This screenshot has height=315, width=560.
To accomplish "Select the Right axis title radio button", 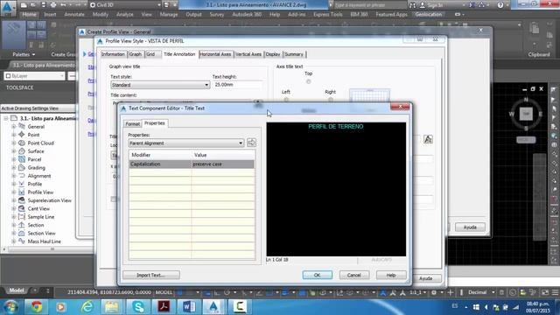I will pyautogui.click(x=331, y=100).
